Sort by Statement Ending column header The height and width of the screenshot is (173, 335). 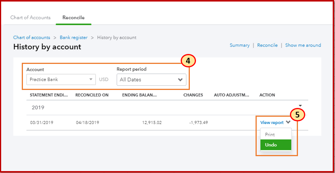49,95
